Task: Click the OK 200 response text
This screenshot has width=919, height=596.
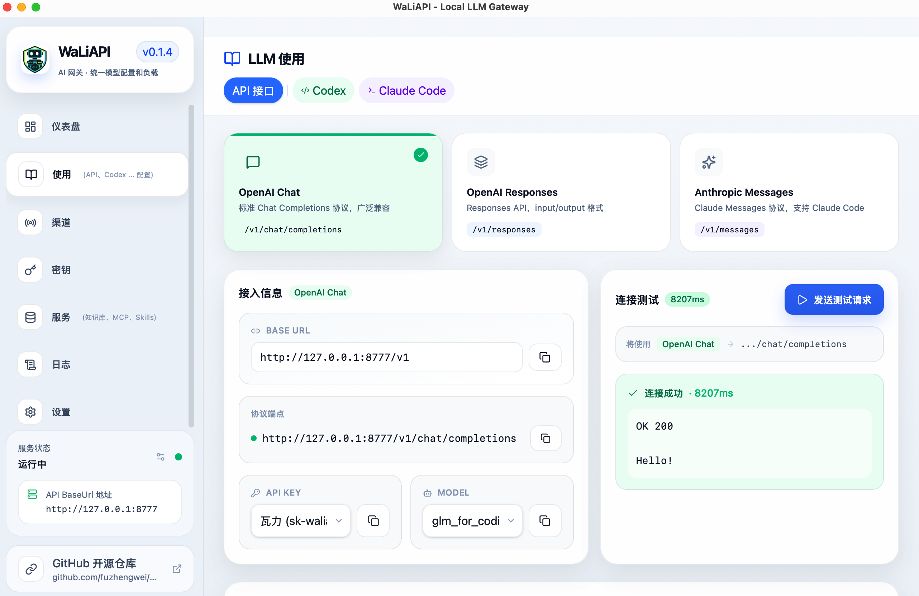Action: tap(654, 426)
